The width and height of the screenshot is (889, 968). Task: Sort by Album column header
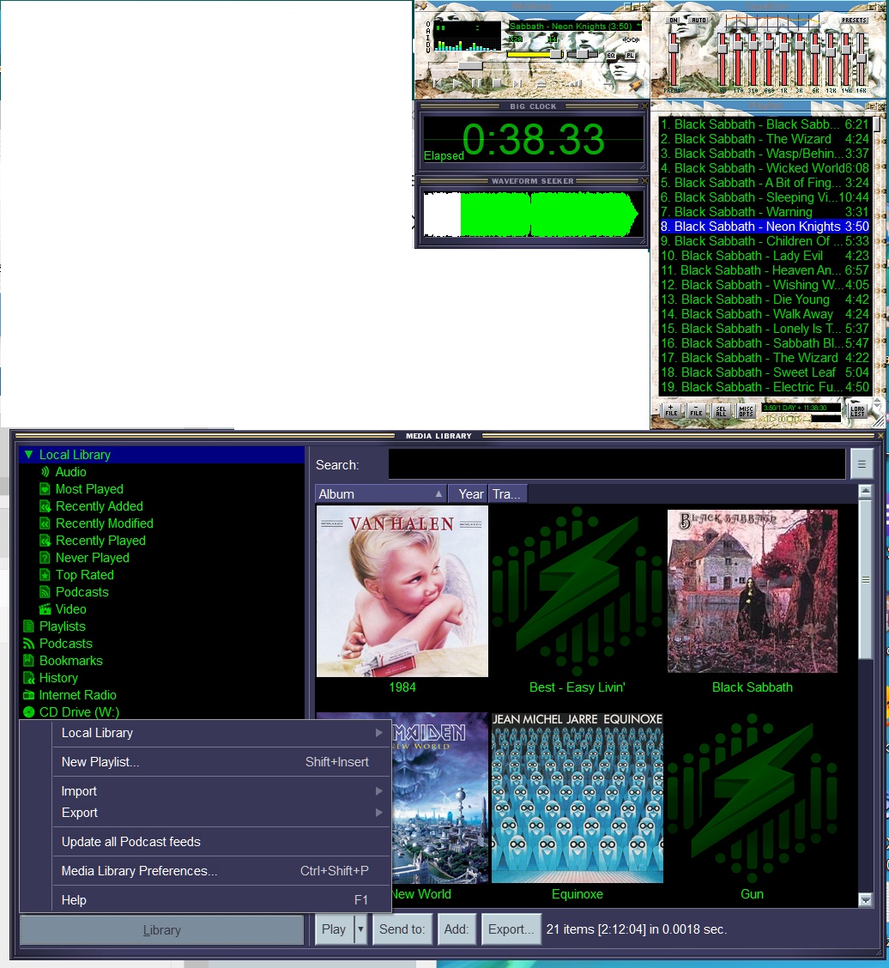tap(379, 494)
